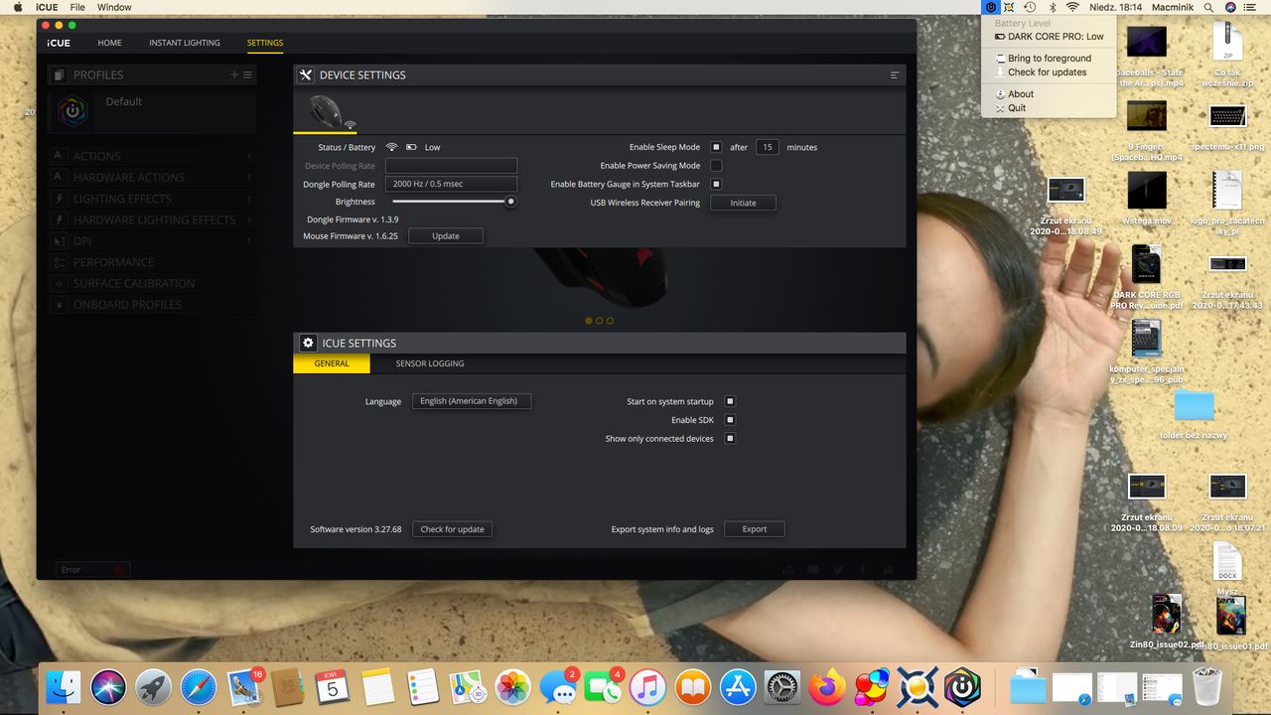Switch to INSTANT LIGHTING tab
The image size is (1271, 715).
pos(185,43)
